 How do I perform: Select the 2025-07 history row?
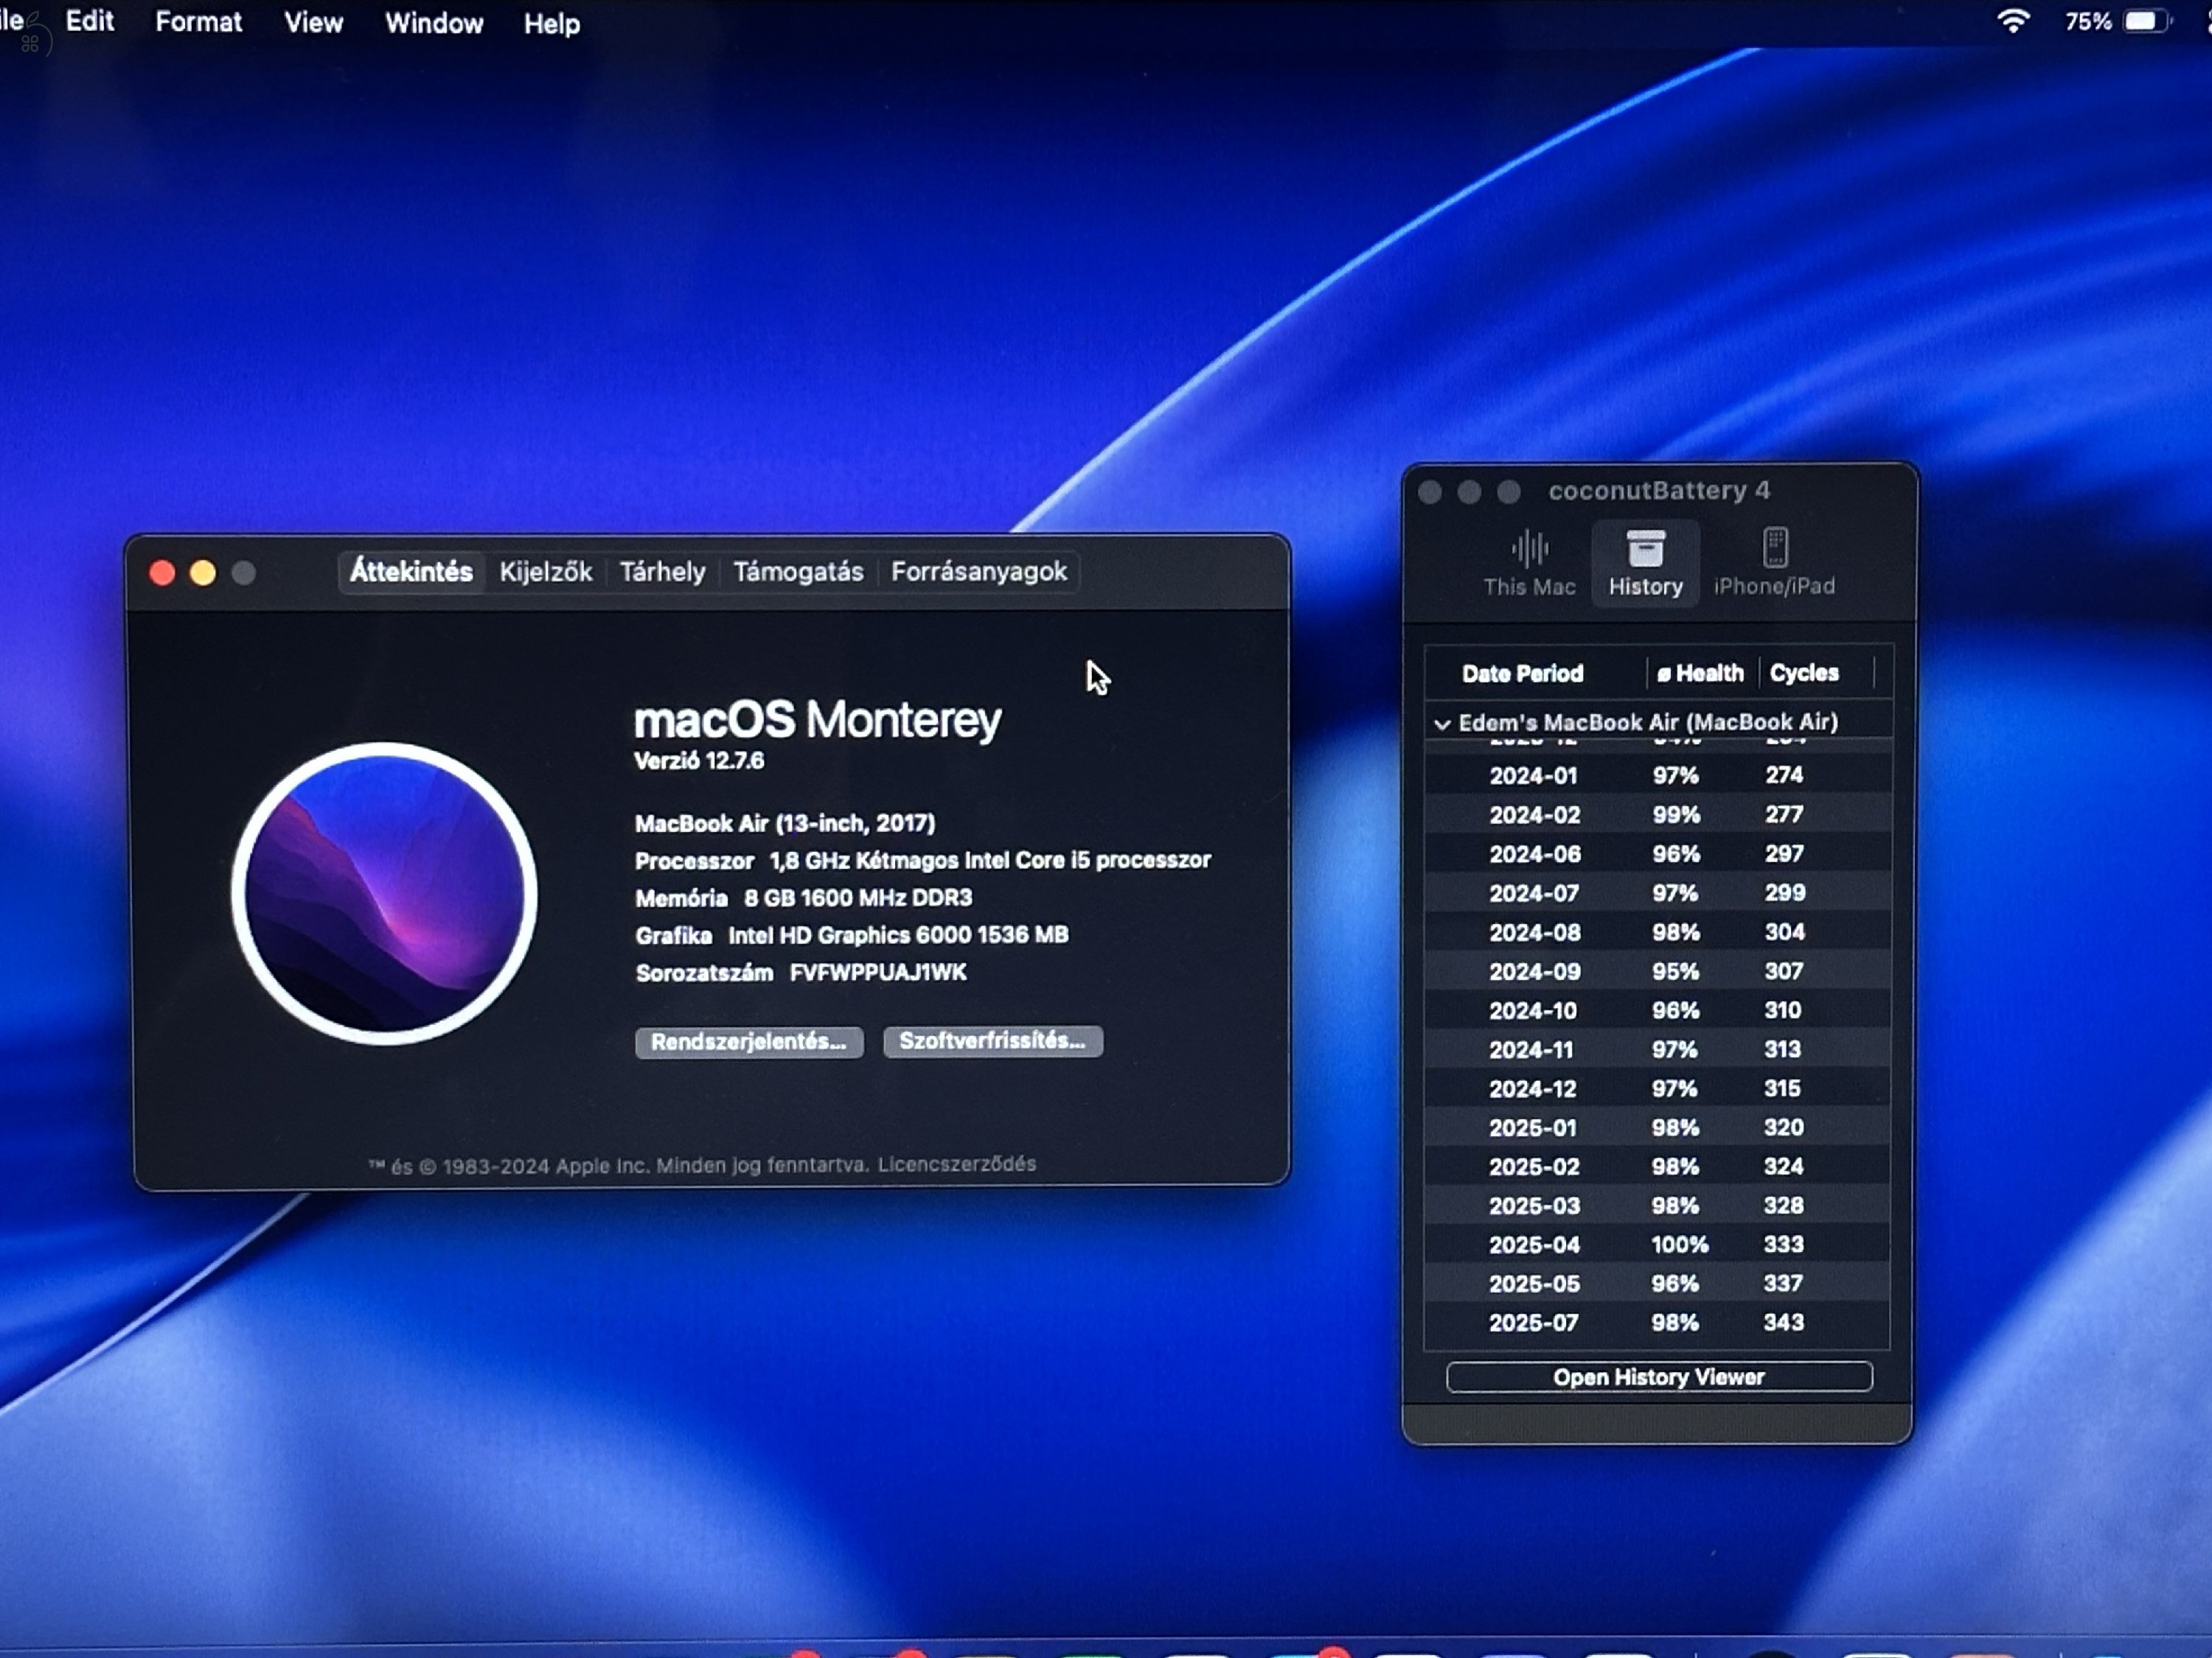pos(1657,1322)
